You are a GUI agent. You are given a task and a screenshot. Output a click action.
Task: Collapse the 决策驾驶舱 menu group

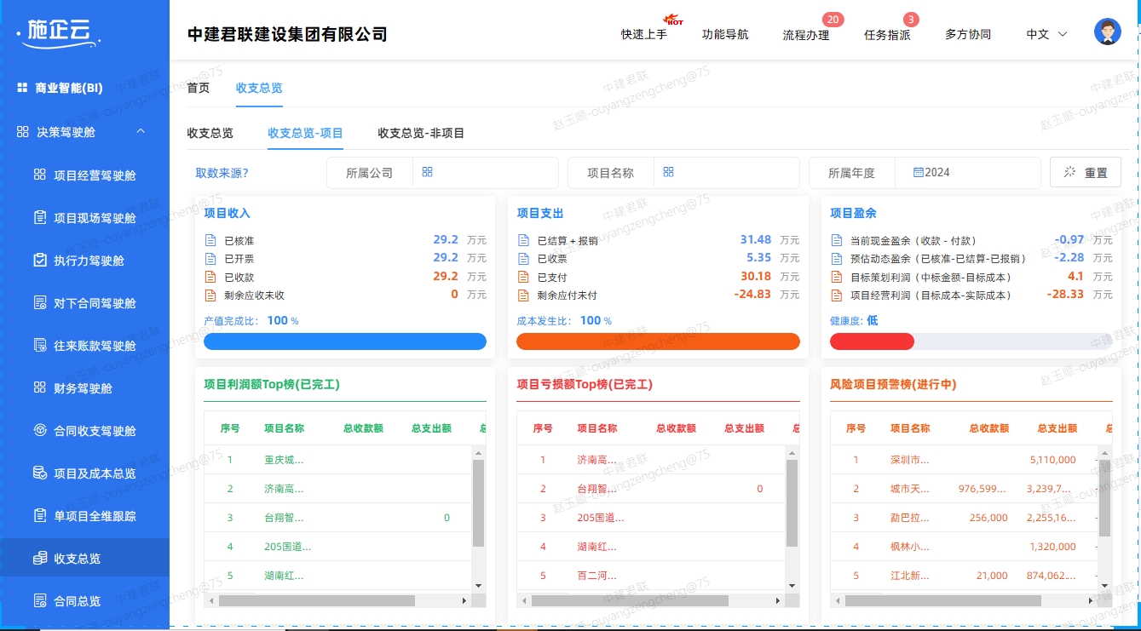pyautogui.click(x=141, y=131)
